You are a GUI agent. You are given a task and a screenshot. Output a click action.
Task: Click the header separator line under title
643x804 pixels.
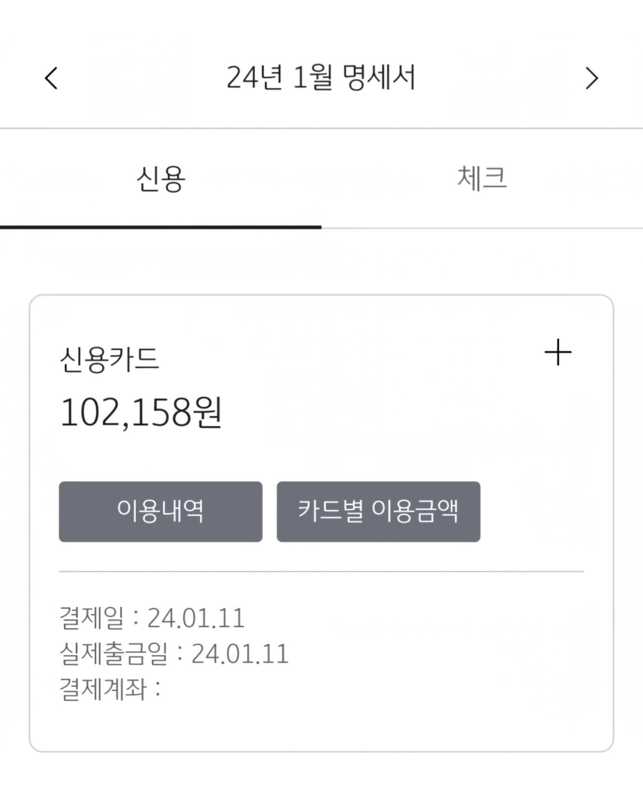pos(321,128)
